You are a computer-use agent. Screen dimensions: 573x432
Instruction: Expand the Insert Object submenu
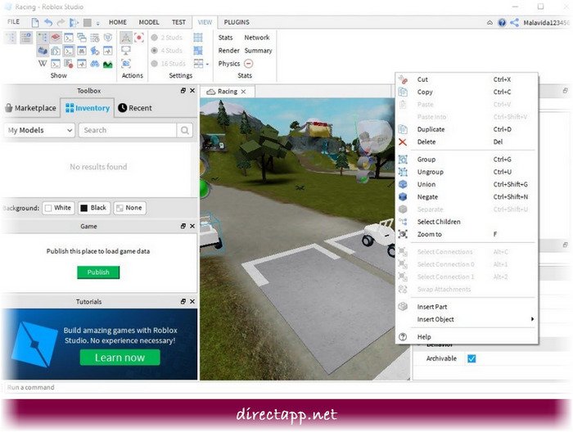(x=467, y=319)
